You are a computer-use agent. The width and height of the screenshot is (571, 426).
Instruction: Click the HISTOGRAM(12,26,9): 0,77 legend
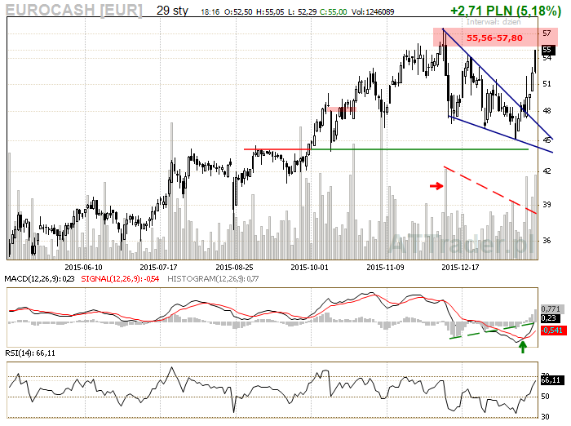pos(213,279)
